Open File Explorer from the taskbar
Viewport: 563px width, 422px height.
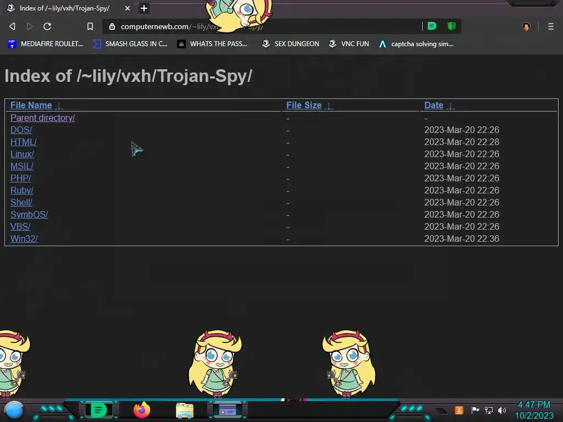185,410
